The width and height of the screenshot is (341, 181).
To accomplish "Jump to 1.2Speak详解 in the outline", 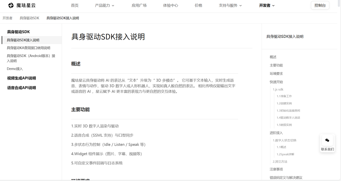I will [x=285, y=154].
